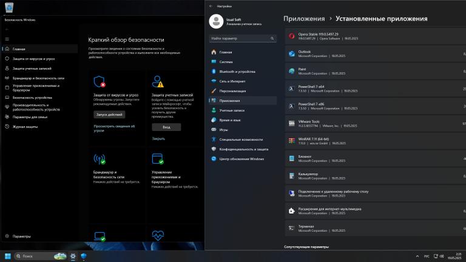Click the РУС language indicator
Screen dimensions: 466x262
427,257
